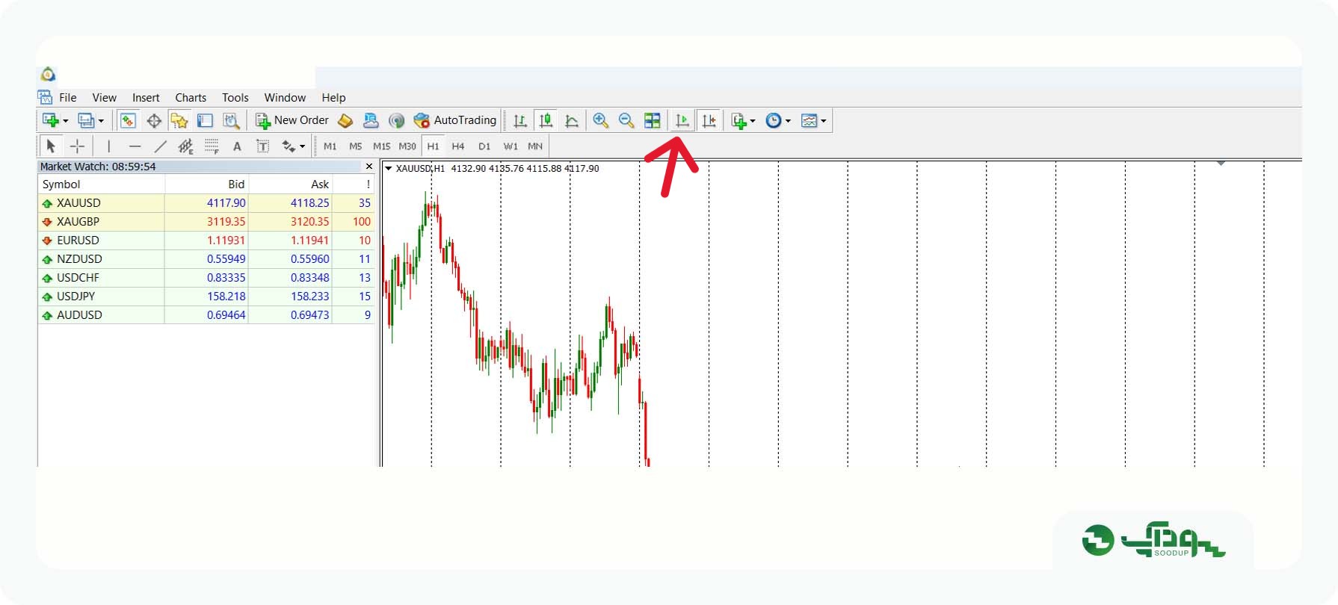Click the New Order button
This screenshot has height=605, width=1338.
292,120
